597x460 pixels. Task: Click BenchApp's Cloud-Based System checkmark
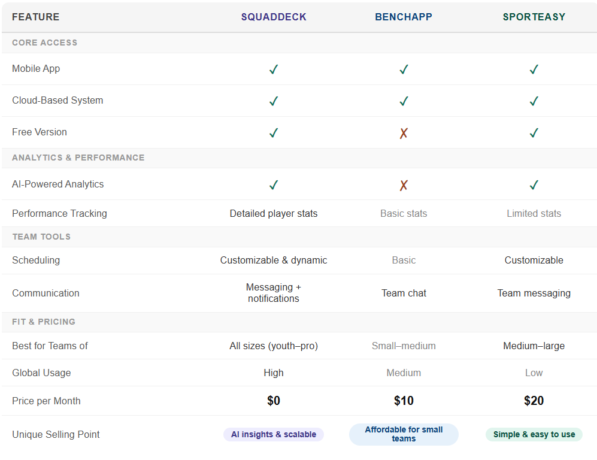pyautogui.click(x=404, y=101)
